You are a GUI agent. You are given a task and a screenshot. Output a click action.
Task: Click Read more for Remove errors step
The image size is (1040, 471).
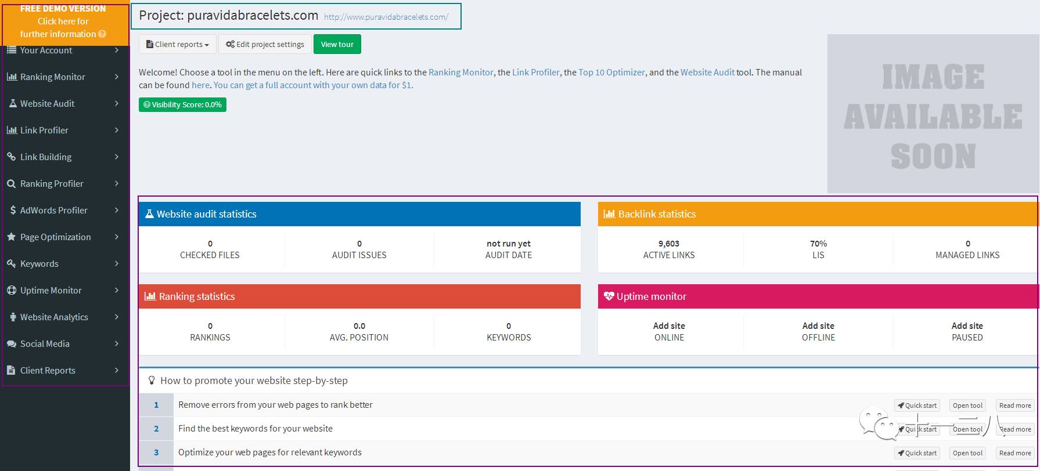point(1015,405)
